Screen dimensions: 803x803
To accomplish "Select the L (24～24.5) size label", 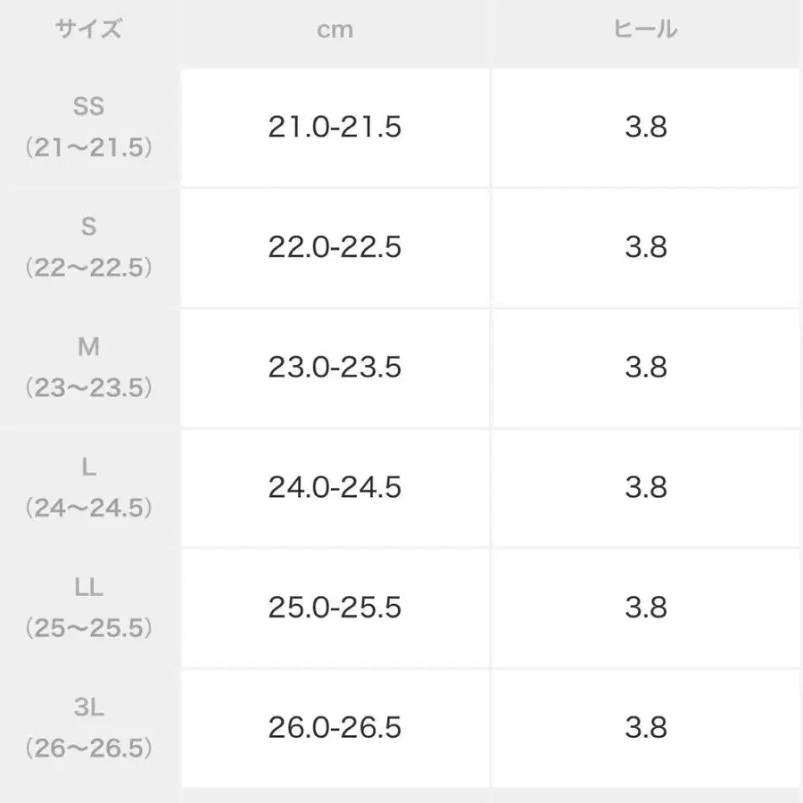I will coord(88,488).
